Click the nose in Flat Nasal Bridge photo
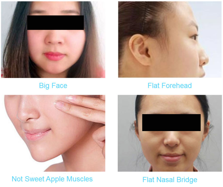 coord(171,139)
